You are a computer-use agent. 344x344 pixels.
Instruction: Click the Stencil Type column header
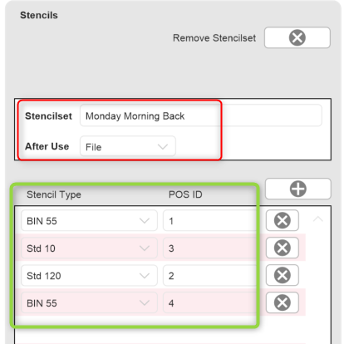pos(54,194)
